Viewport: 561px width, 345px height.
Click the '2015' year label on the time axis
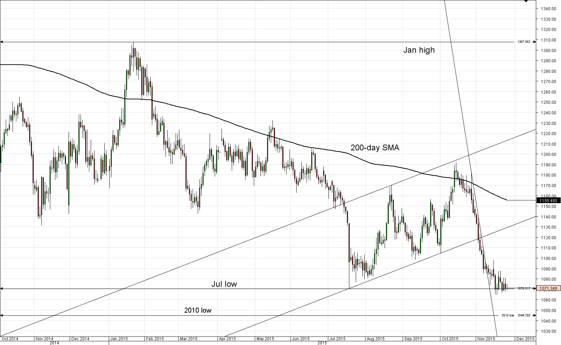pos(322,343)
